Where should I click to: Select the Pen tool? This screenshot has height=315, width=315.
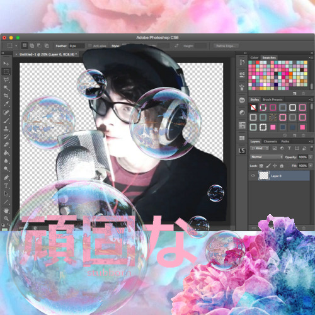(6, 178)
